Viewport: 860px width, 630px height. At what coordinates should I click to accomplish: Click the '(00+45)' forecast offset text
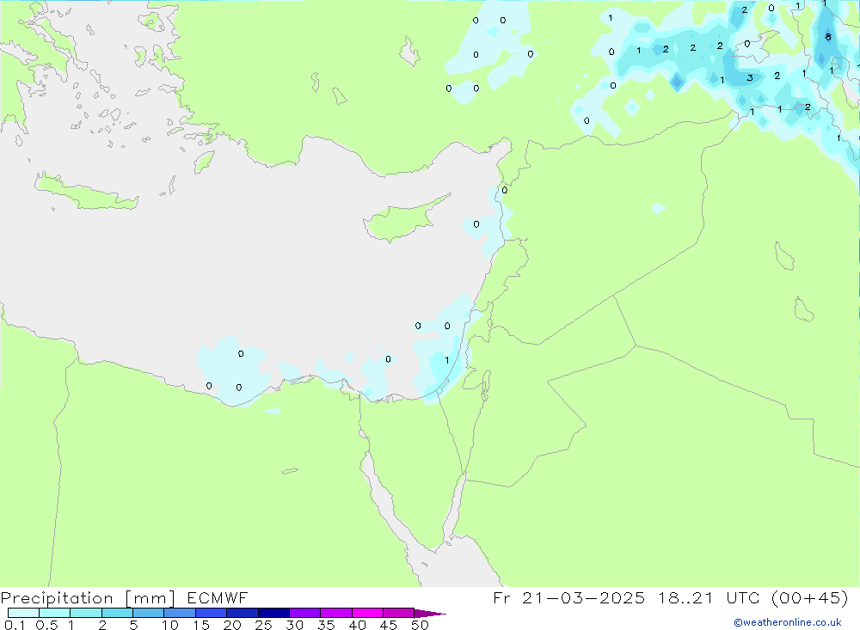tap(809, 597)
